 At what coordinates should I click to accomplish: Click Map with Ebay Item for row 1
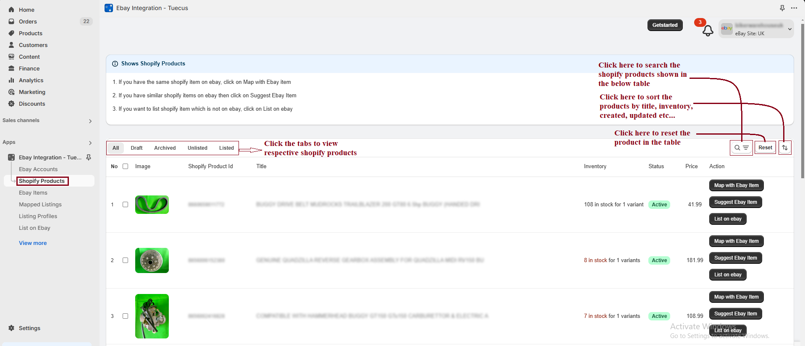pyautogui.click(x=737, y=185)
